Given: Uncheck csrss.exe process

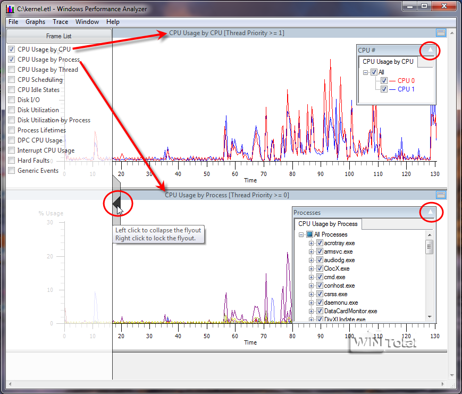Looking at the screenshot, I should tap(320, 294).
